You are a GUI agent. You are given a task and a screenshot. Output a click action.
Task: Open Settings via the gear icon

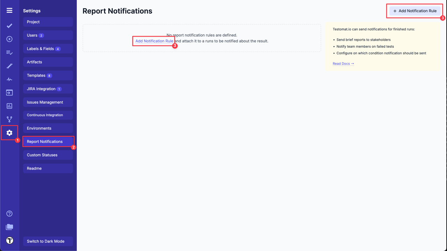[x=9, y=133]
